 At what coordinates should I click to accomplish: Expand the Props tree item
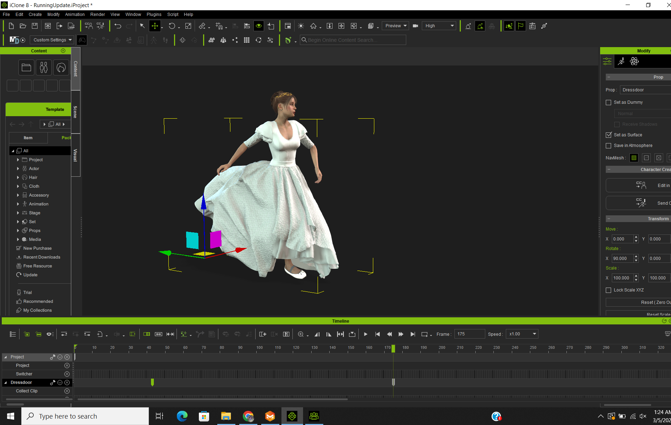(18, 231)
